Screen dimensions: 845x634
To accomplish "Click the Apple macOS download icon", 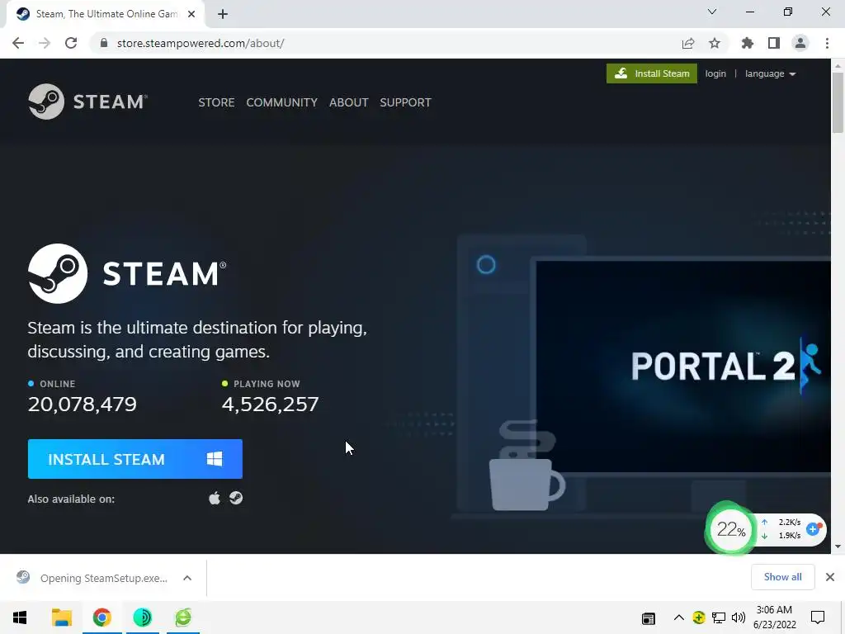I will [215, 498].
